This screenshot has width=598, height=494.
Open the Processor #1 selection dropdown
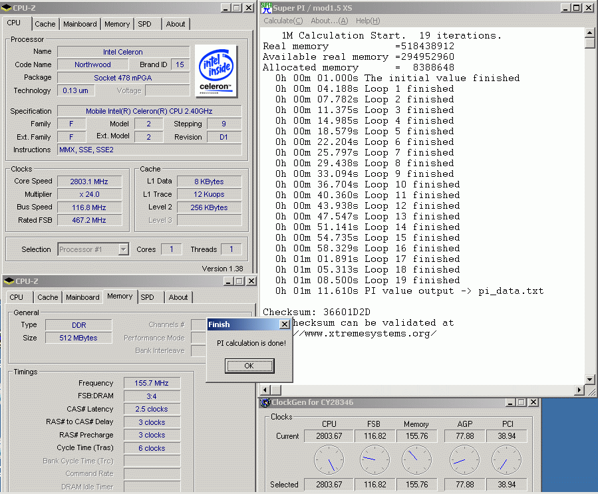pos(123,249)
